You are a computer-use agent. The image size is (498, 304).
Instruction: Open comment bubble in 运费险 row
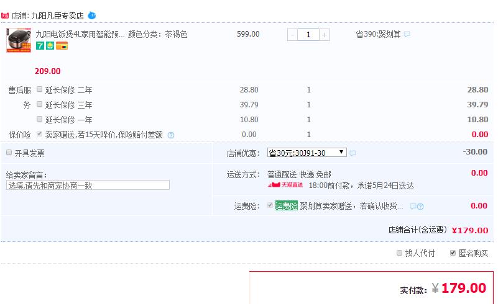[413, 207]
